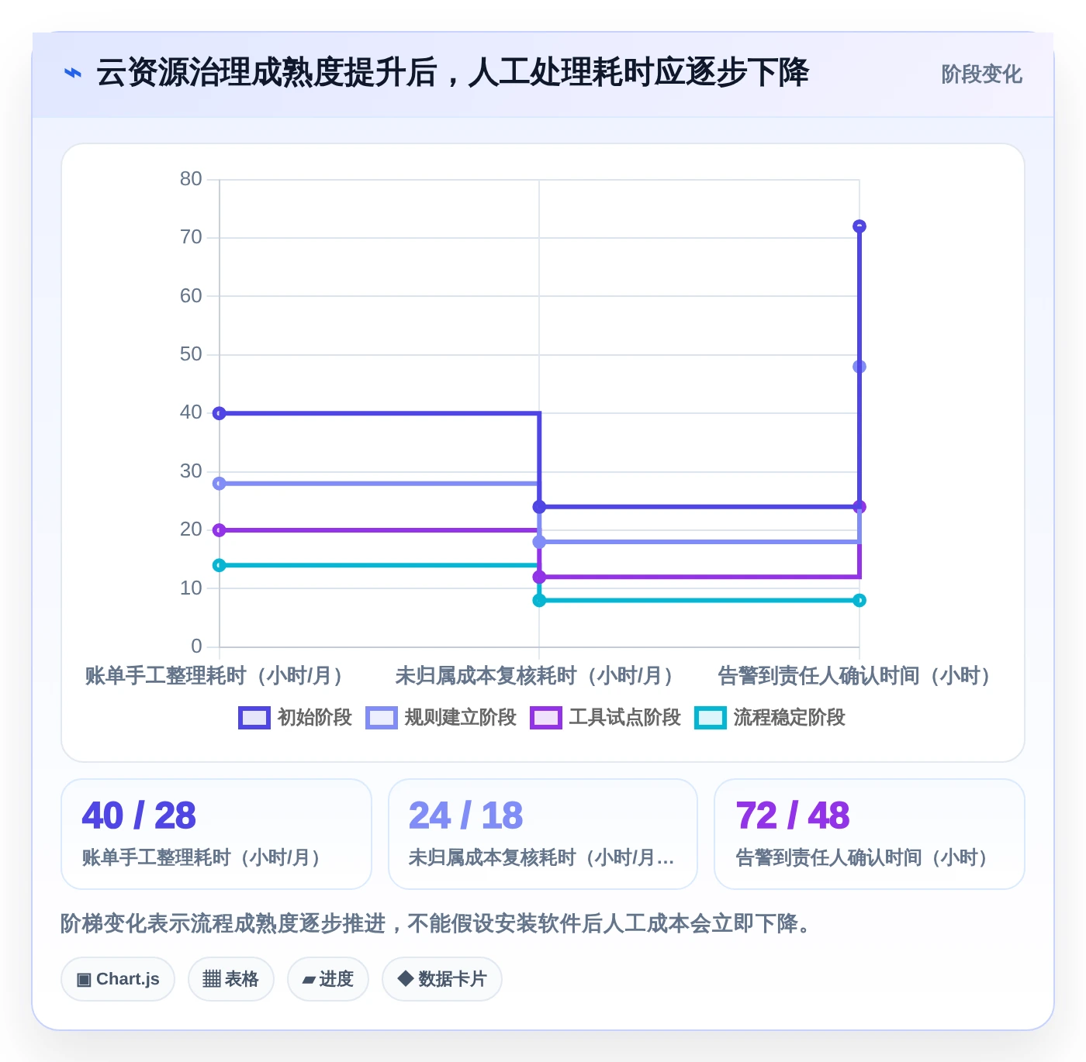Click the lightning bolt icon beside the title
The height and width of the screenshot is (1062, 1086).
click(x=72, y=74)
